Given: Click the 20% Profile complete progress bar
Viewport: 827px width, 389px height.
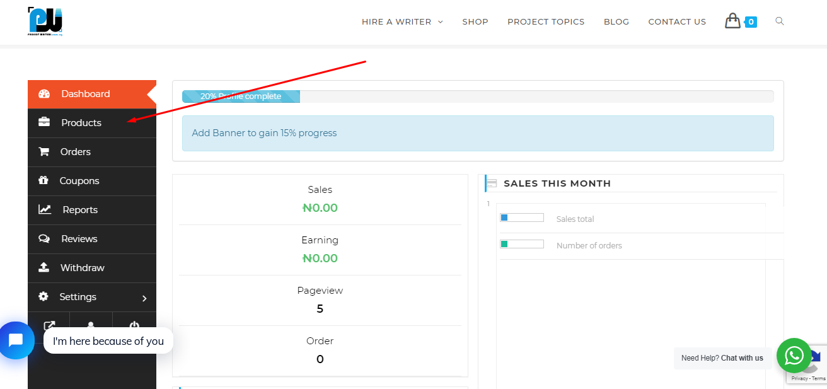Looking at the screenshot, I should click(478, 96).
